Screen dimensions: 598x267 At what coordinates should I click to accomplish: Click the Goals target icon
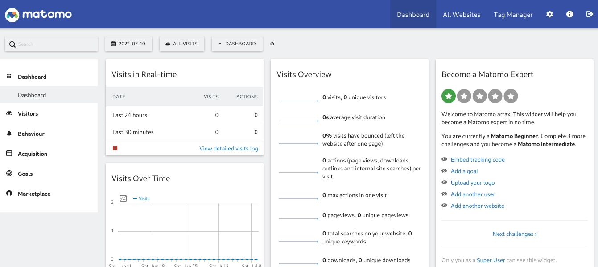click(9, 174)
